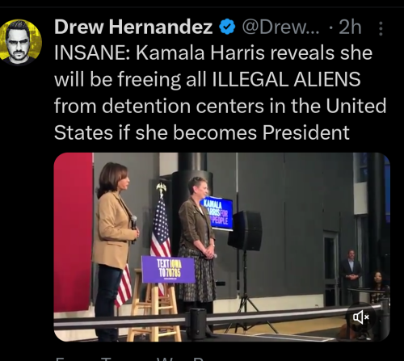404x361 pixels.
Task: Click the Kamala Harris For The People screen
Action: [x=217, y=214]
